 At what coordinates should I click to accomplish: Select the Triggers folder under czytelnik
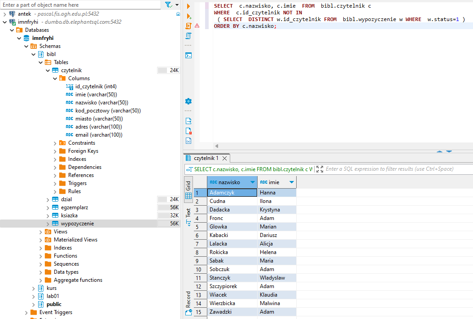(77, 183)
